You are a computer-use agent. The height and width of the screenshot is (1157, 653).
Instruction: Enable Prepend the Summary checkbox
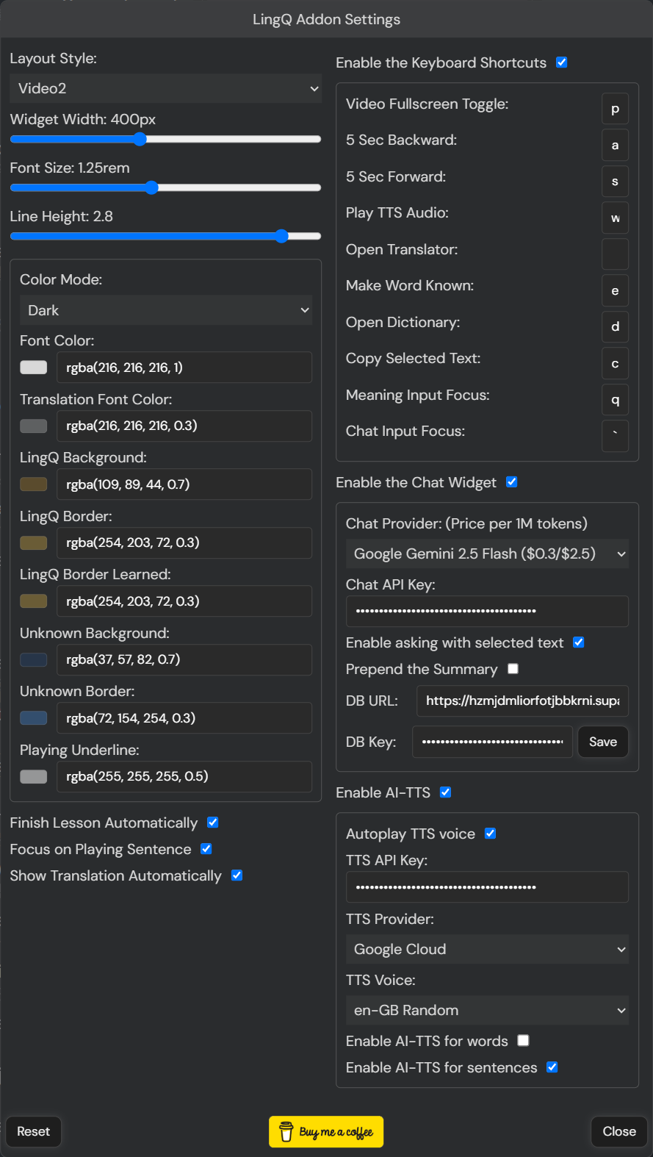[x=513, y=669]
